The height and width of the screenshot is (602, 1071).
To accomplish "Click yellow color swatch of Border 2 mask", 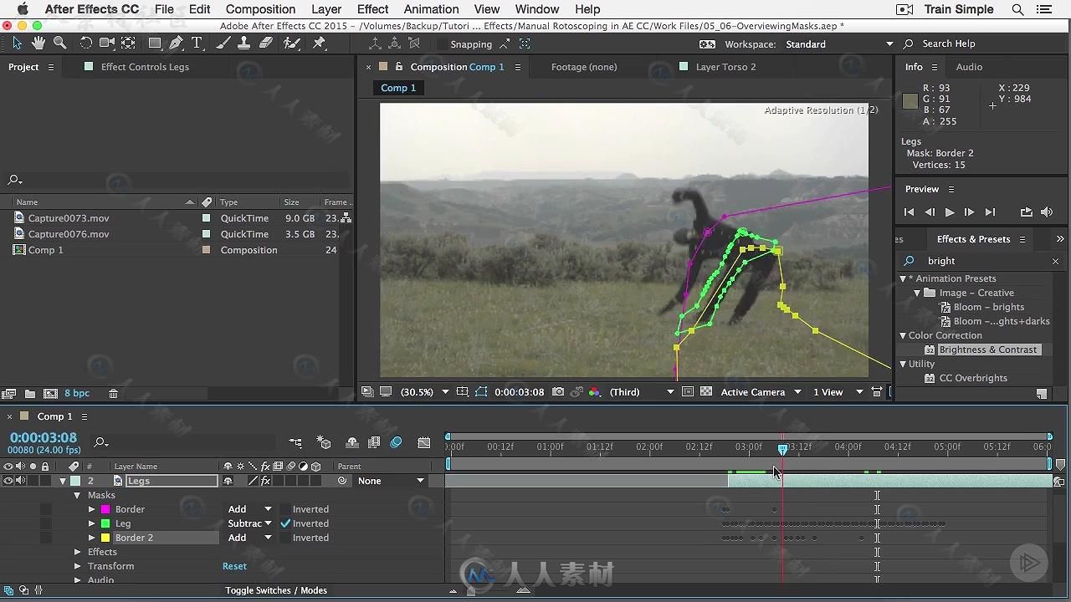I will [105, 538].
